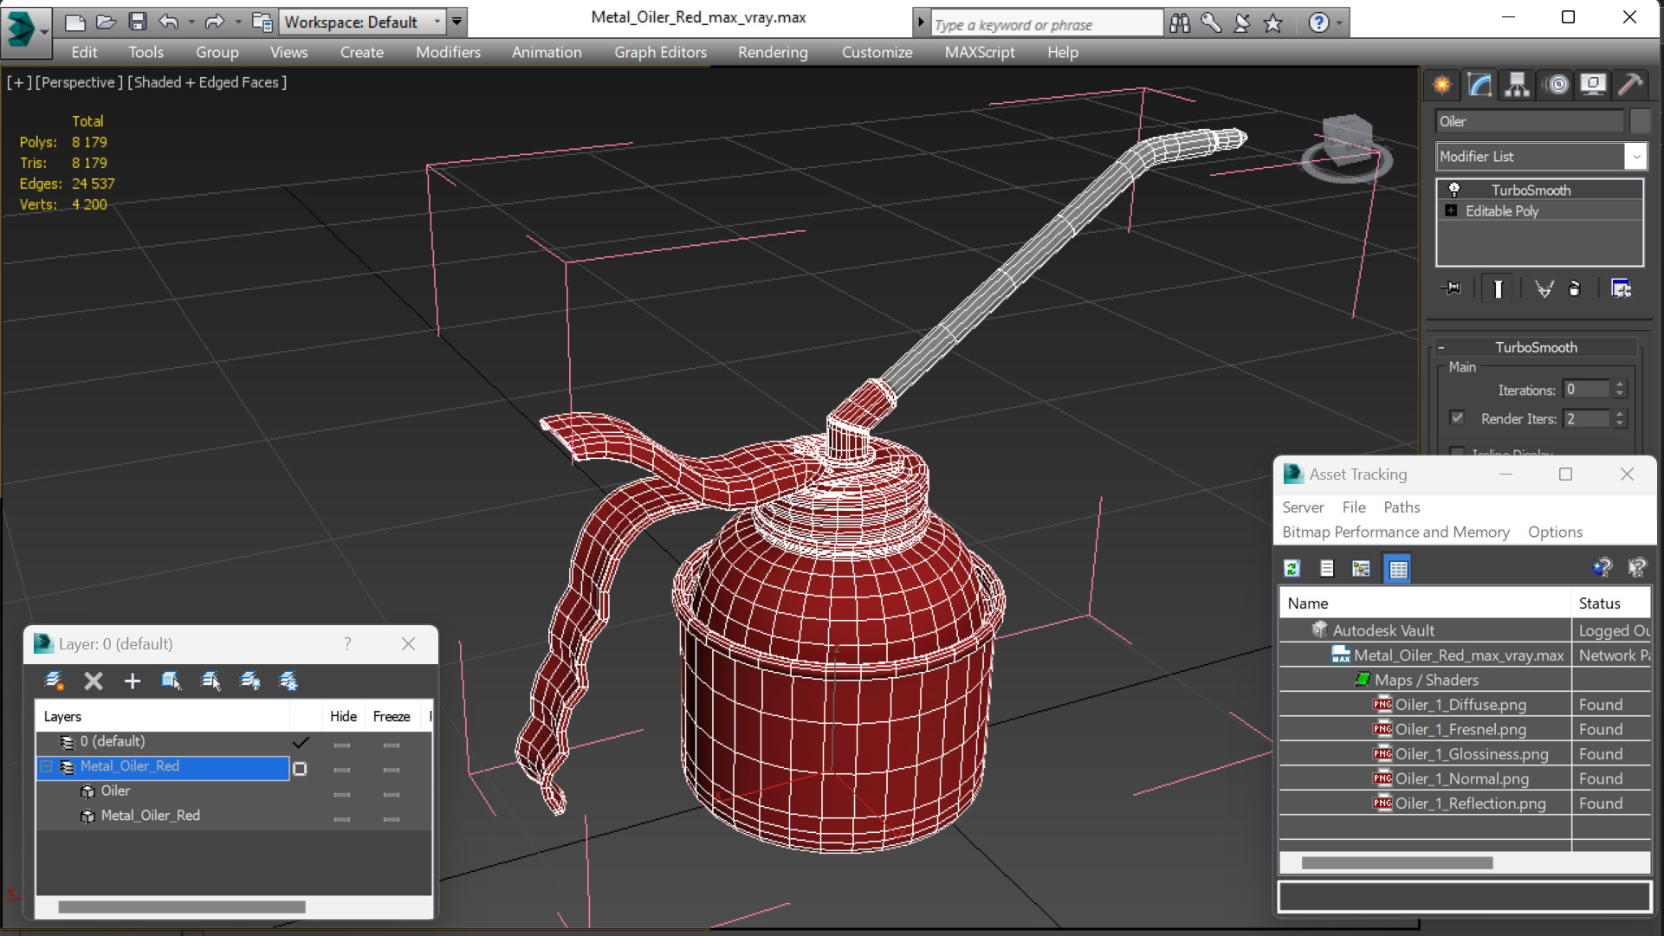Viewport: 1664px width, 936px height.
Task: Toggle Hide for 0 (default) layer
Action: coord(342,745)
